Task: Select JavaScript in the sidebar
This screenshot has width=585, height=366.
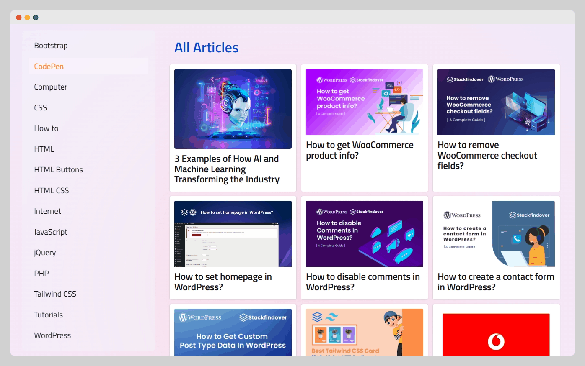Action: point(51,232)
